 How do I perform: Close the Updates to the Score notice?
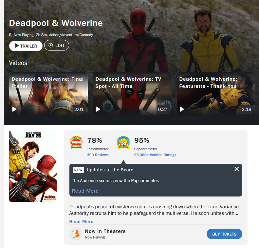coord(237,169)
